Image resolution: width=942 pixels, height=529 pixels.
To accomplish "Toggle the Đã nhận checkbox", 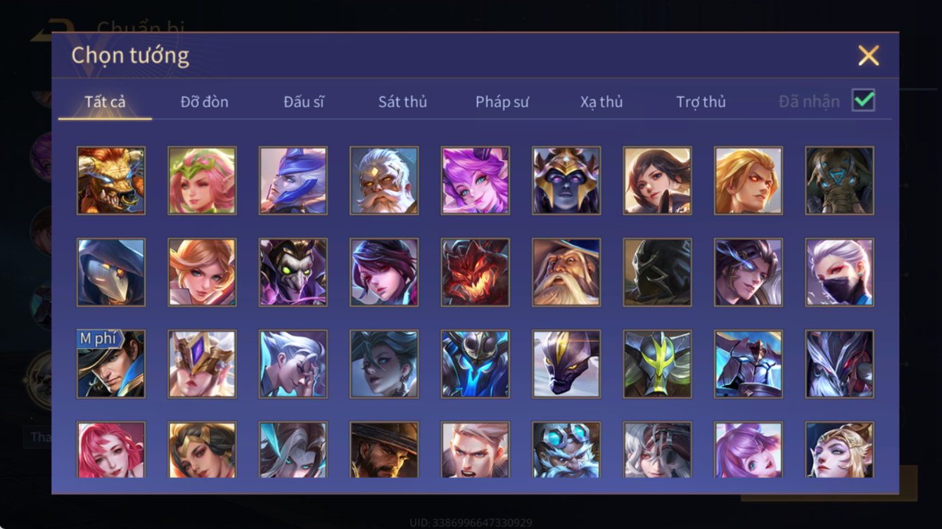I will [x=863, y=100].
